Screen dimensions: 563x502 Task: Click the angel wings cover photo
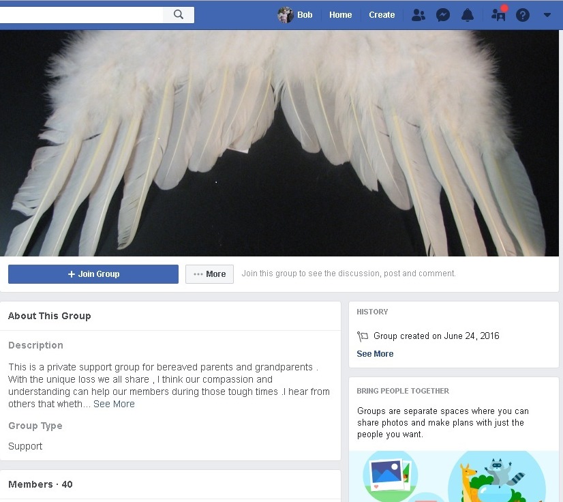point(279,143)
